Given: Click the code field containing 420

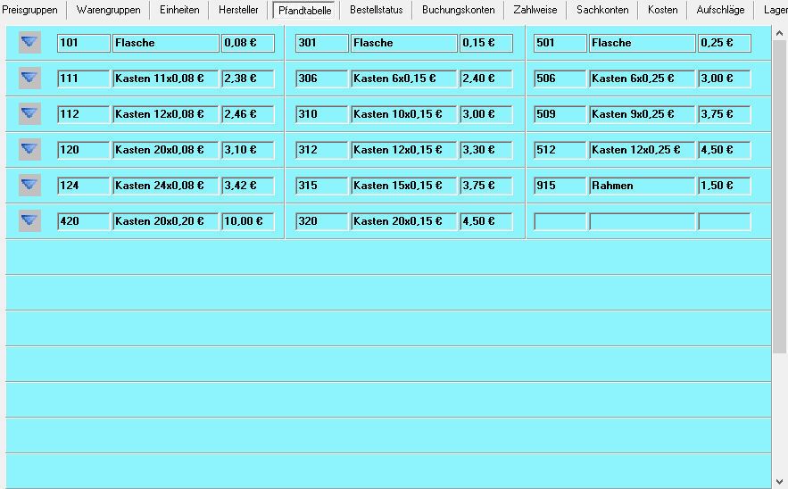Looking at the screenshot, I should pos(83,221).
